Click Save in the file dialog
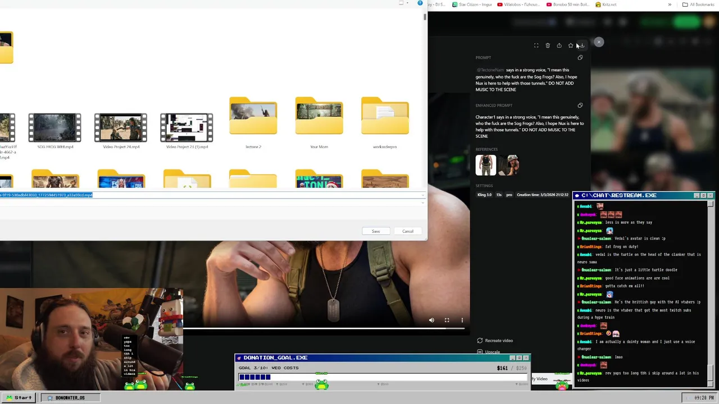Viewport: 719px width, 404px height. [376, 231]
